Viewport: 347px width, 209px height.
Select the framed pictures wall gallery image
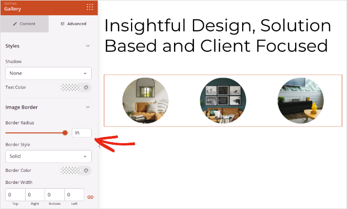(x=223, y=100)
